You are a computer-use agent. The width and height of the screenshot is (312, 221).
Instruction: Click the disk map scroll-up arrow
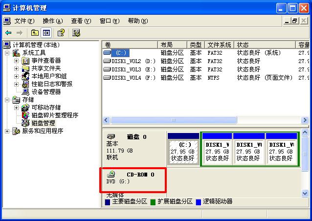pyautogui.click(x=305, y=133)
